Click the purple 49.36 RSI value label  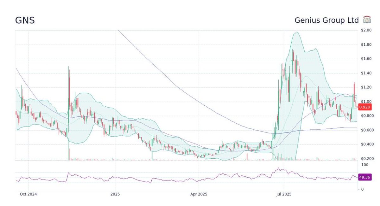364,177
